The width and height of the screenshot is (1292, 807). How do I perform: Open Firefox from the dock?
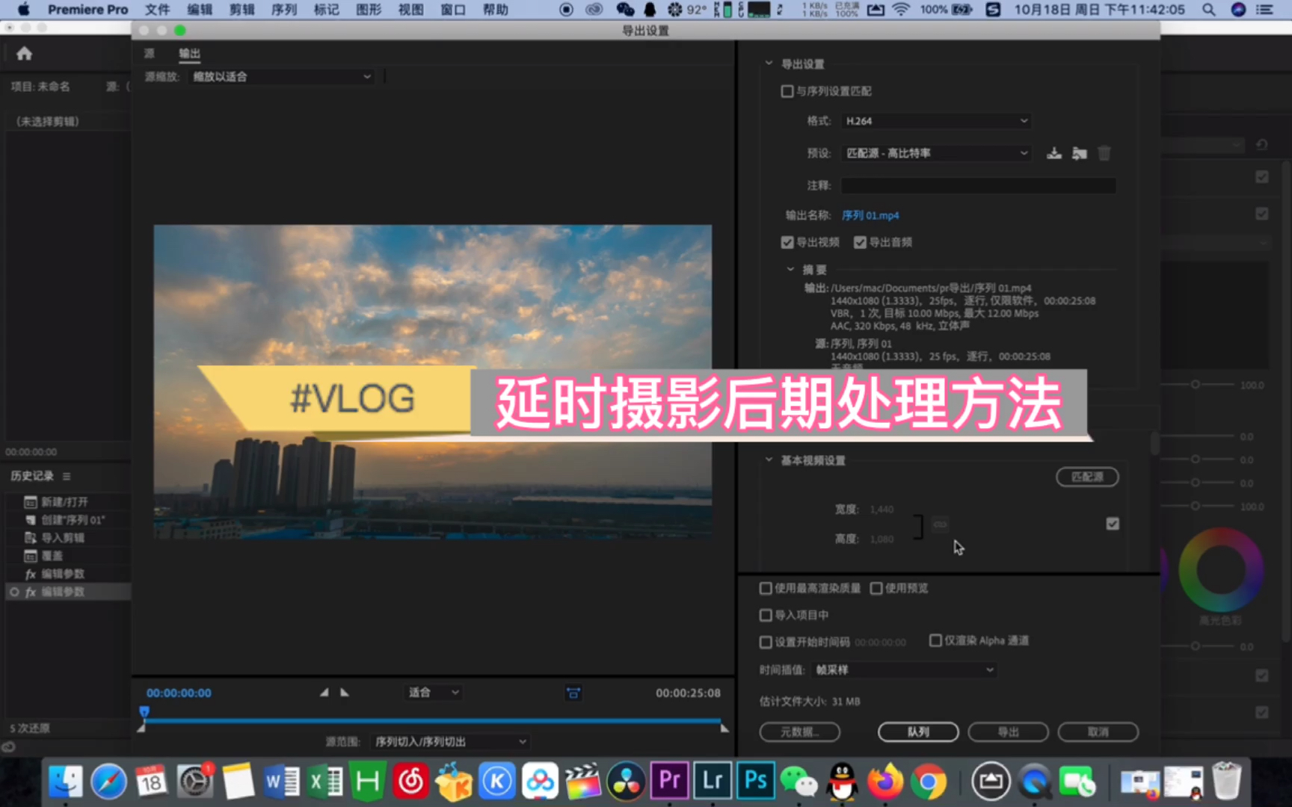pyautogui.click(x=885, y=781)
